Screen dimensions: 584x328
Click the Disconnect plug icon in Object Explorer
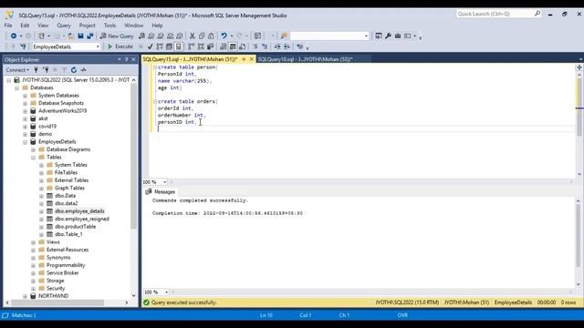(x=46, y=70)
